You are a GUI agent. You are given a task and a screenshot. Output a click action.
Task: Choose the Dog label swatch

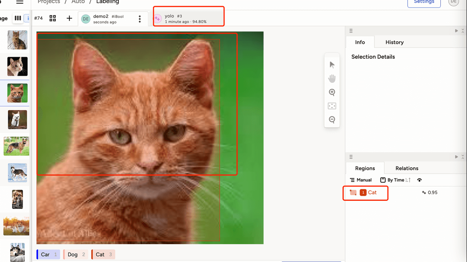tap(75, 254)
